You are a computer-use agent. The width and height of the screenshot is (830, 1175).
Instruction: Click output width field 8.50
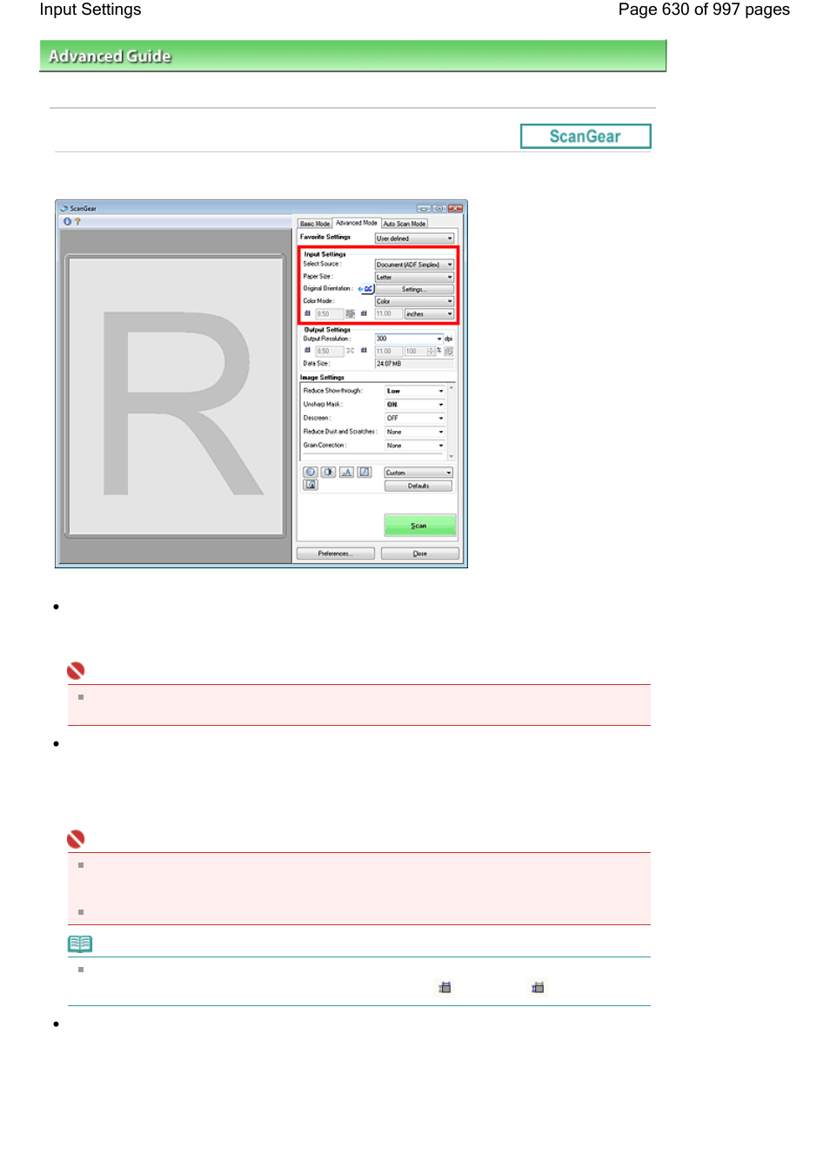click(x=329, y=352)
